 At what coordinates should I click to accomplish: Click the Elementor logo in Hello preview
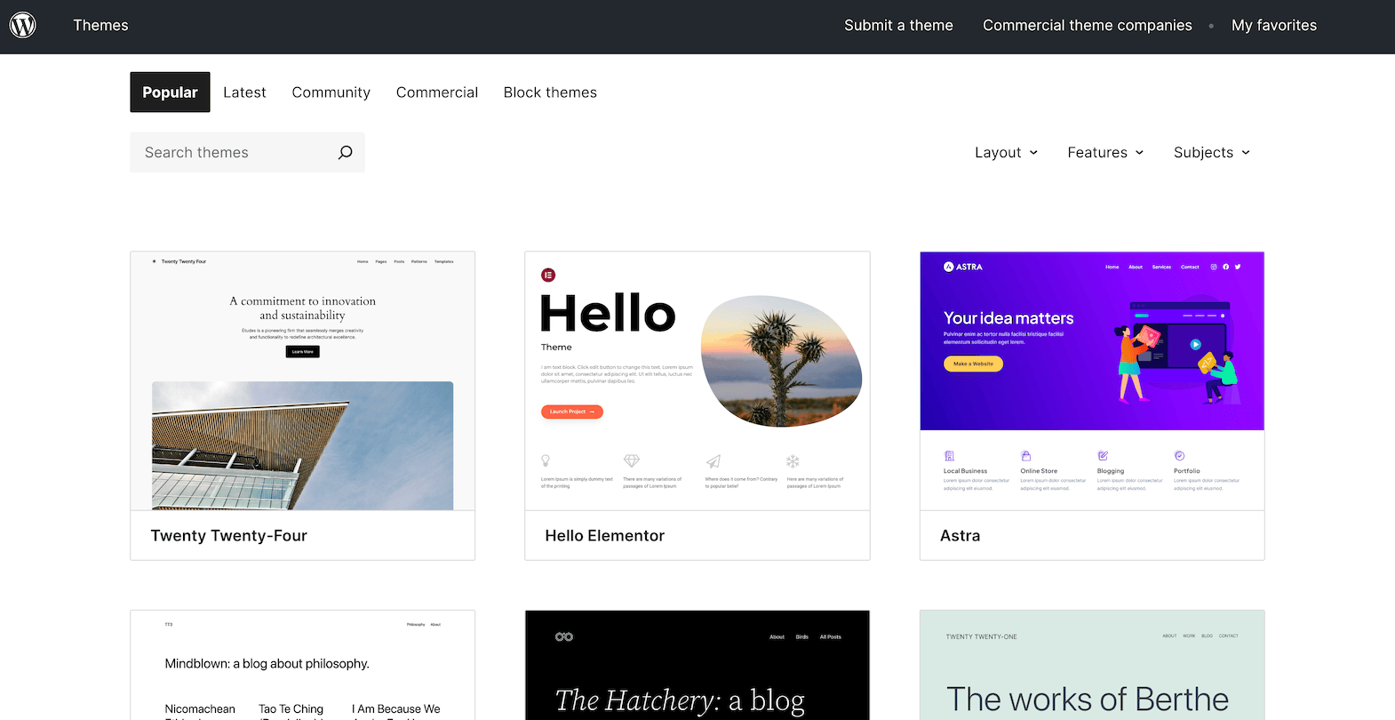click(x=548, y=276)
